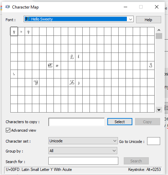Click the Search button

(136, 161)
